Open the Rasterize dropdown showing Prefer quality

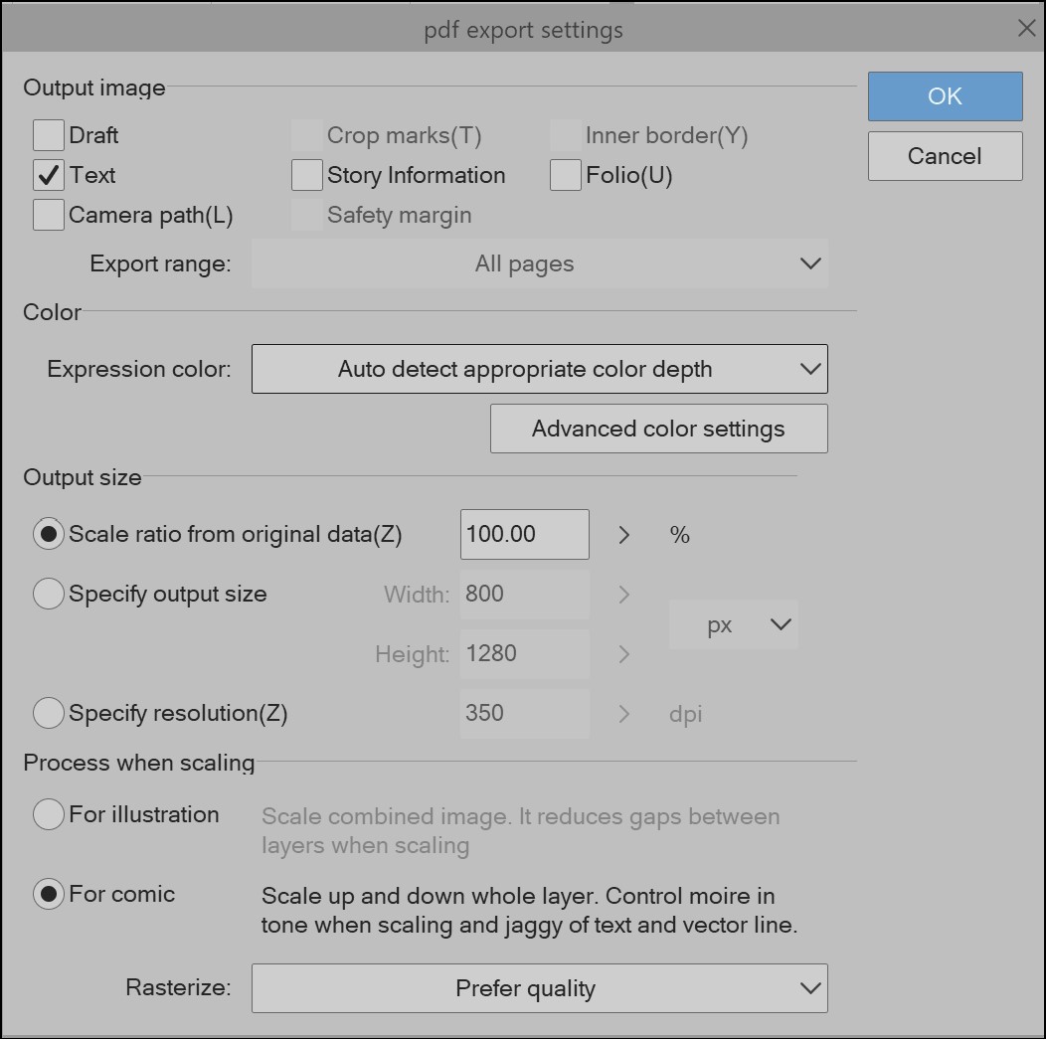540,988
